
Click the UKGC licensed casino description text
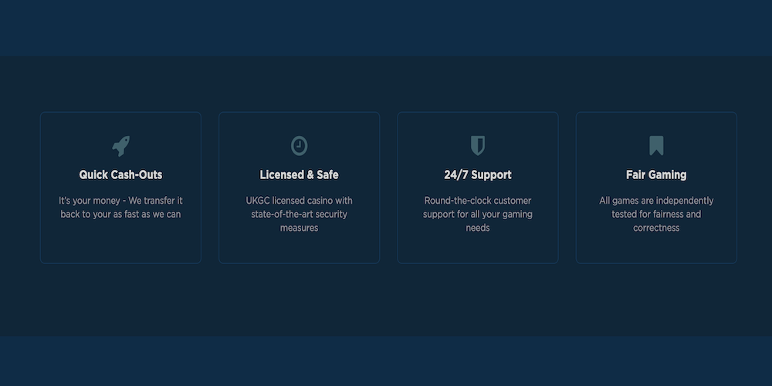299,214
